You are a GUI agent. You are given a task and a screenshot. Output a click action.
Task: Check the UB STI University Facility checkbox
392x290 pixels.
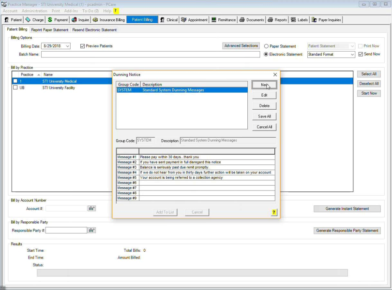coord(15,88)
